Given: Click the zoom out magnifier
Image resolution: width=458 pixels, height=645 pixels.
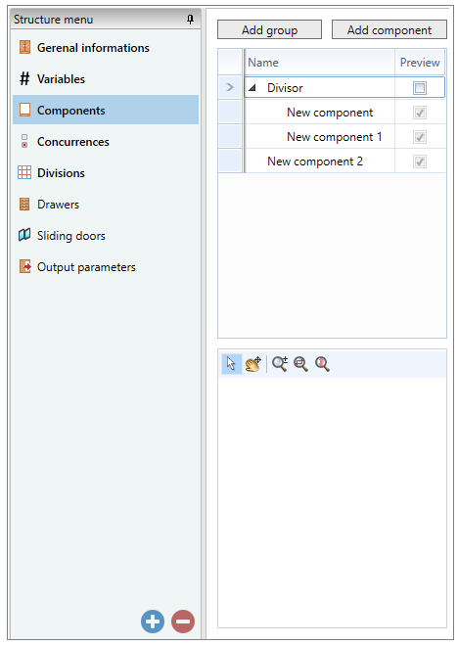Looking at the screenshot, I should (301, 364).
